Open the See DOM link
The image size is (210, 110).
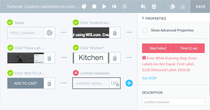[149, 78]
